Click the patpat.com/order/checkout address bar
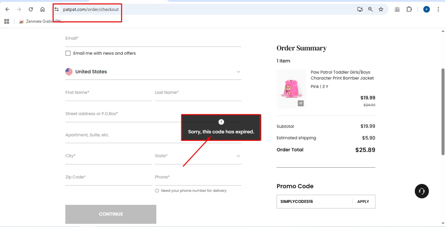The height and width of the screenshot is (227, 445). pos(91,10)
